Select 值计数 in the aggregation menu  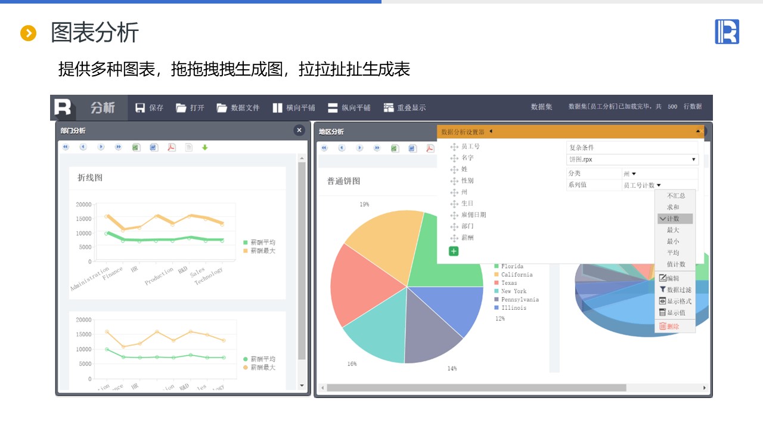click(x=675, y=264)
